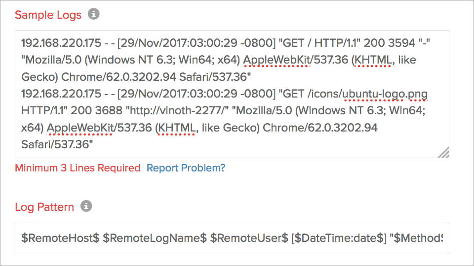This screenshot has height=266, width=474.
Task: Place cursor on $RemoteHost$ in Log Pattern
Action: tap(57, 238)
